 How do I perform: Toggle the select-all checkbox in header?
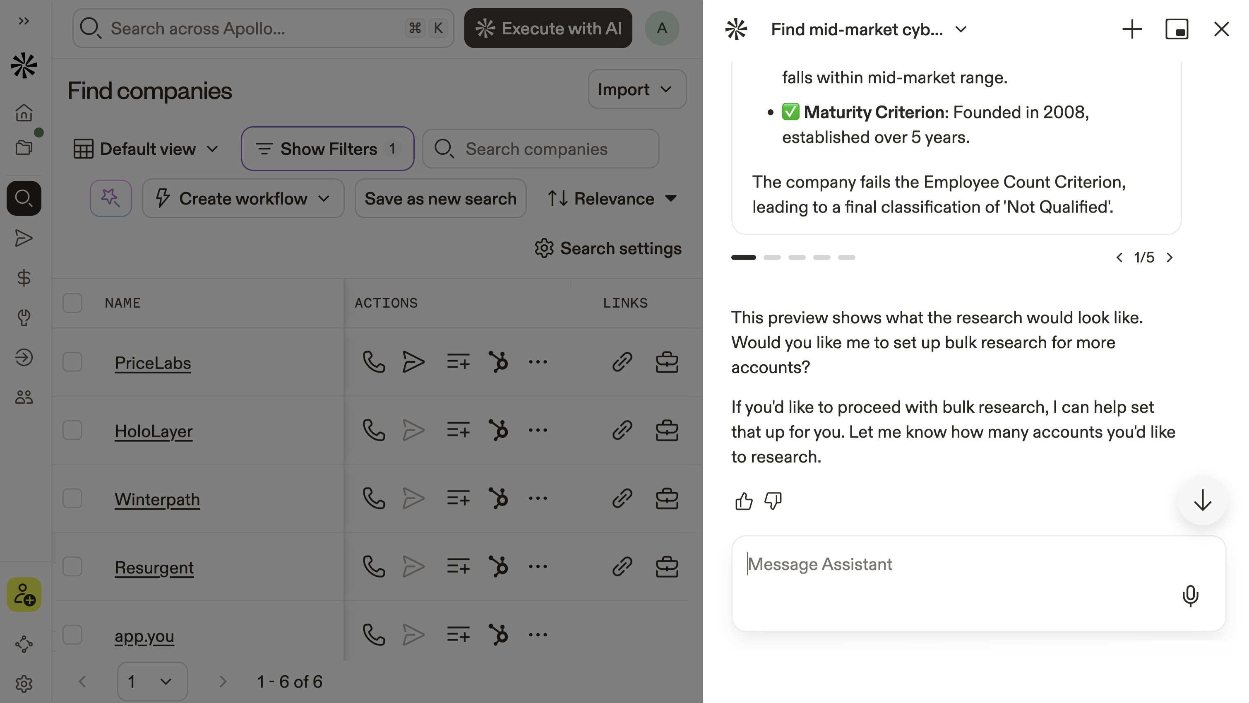[x=72, y=303]
